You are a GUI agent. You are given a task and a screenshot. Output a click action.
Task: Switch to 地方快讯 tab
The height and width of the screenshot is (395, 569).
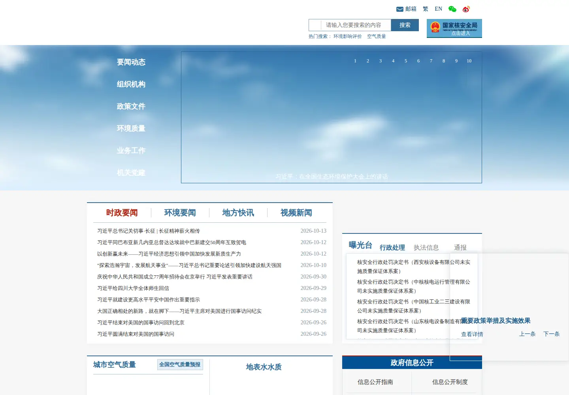[238, 213]
